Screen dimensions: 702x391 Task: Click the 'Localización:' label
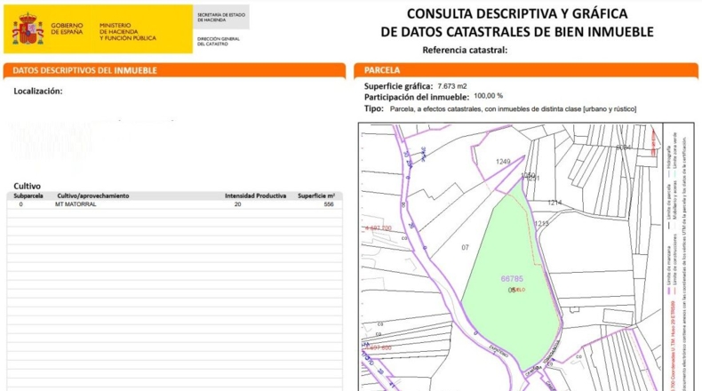pos(38,91)
